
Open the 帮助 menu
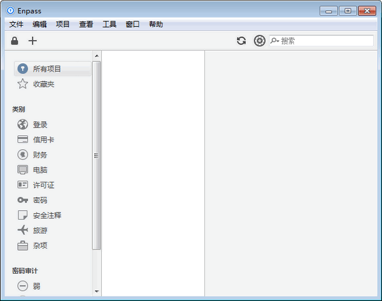(156, 24)
